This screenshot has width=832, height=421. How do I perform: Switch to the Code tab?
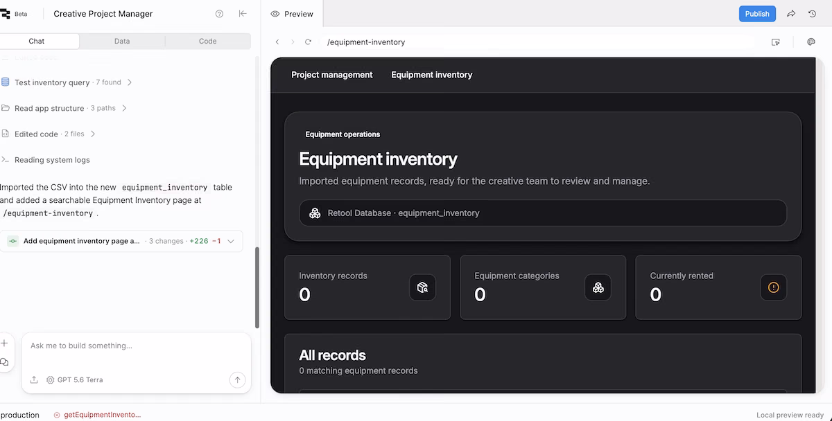point(208,42)
